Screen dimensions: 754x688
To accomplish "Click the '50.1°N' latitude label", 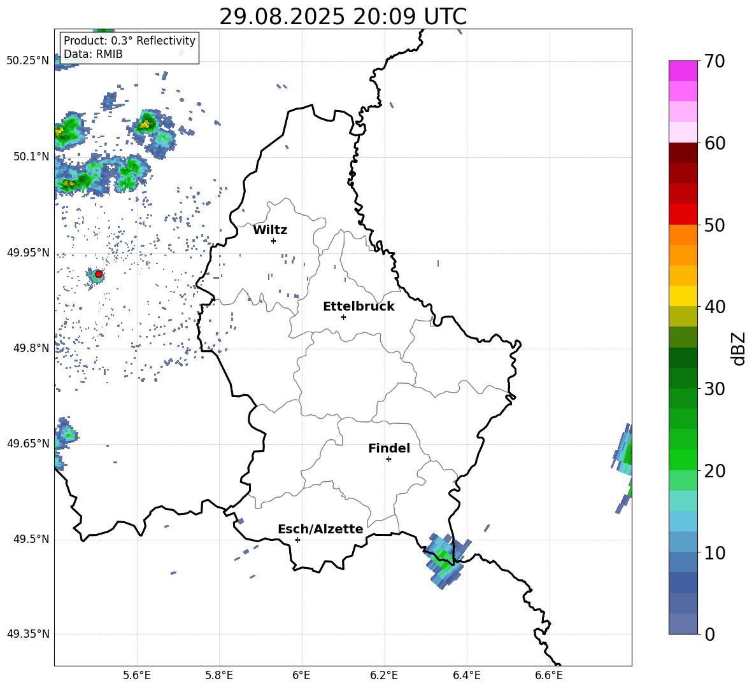I will 31,157.
